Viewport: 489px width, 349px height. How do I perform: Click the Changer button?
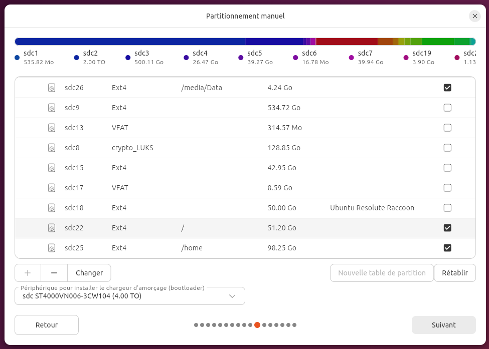(x=89, y=273)
